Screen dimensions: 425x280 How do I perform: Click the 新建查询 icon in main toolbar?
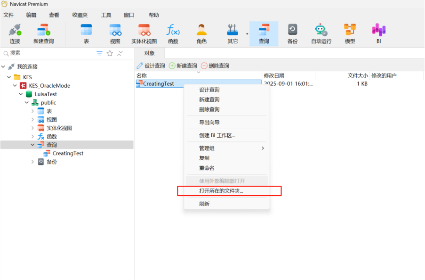43,33
